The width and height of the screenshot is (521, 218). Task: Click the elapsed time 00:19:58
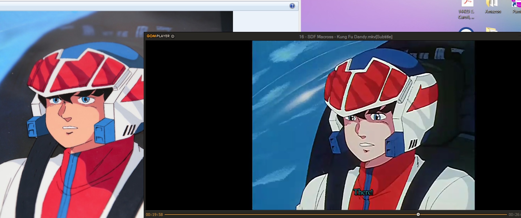click(x=154, y=215)
